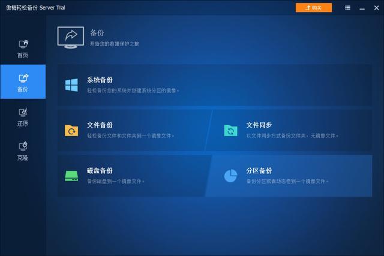The width and height of the screenshot is (384, 256).
Task: Select the 克隆 clone icon in the sidebar
Action: [x=23, y=147]
